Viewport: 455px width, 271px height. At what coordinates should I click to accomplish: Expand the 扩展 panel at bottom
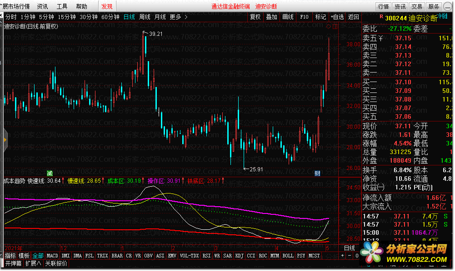33,263
